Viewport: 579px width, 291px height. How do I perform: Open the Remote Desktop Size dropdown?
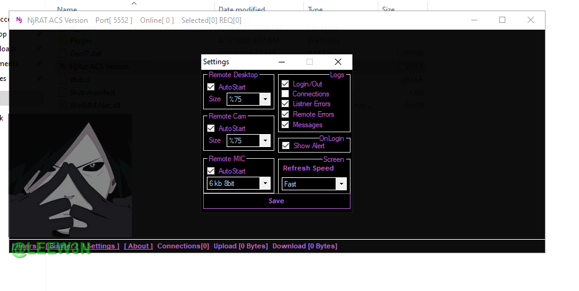[265, 99]
